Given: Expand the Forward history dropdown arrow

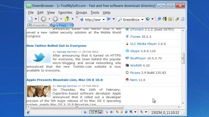Looking at the screenshot, I should coord(61,19).
